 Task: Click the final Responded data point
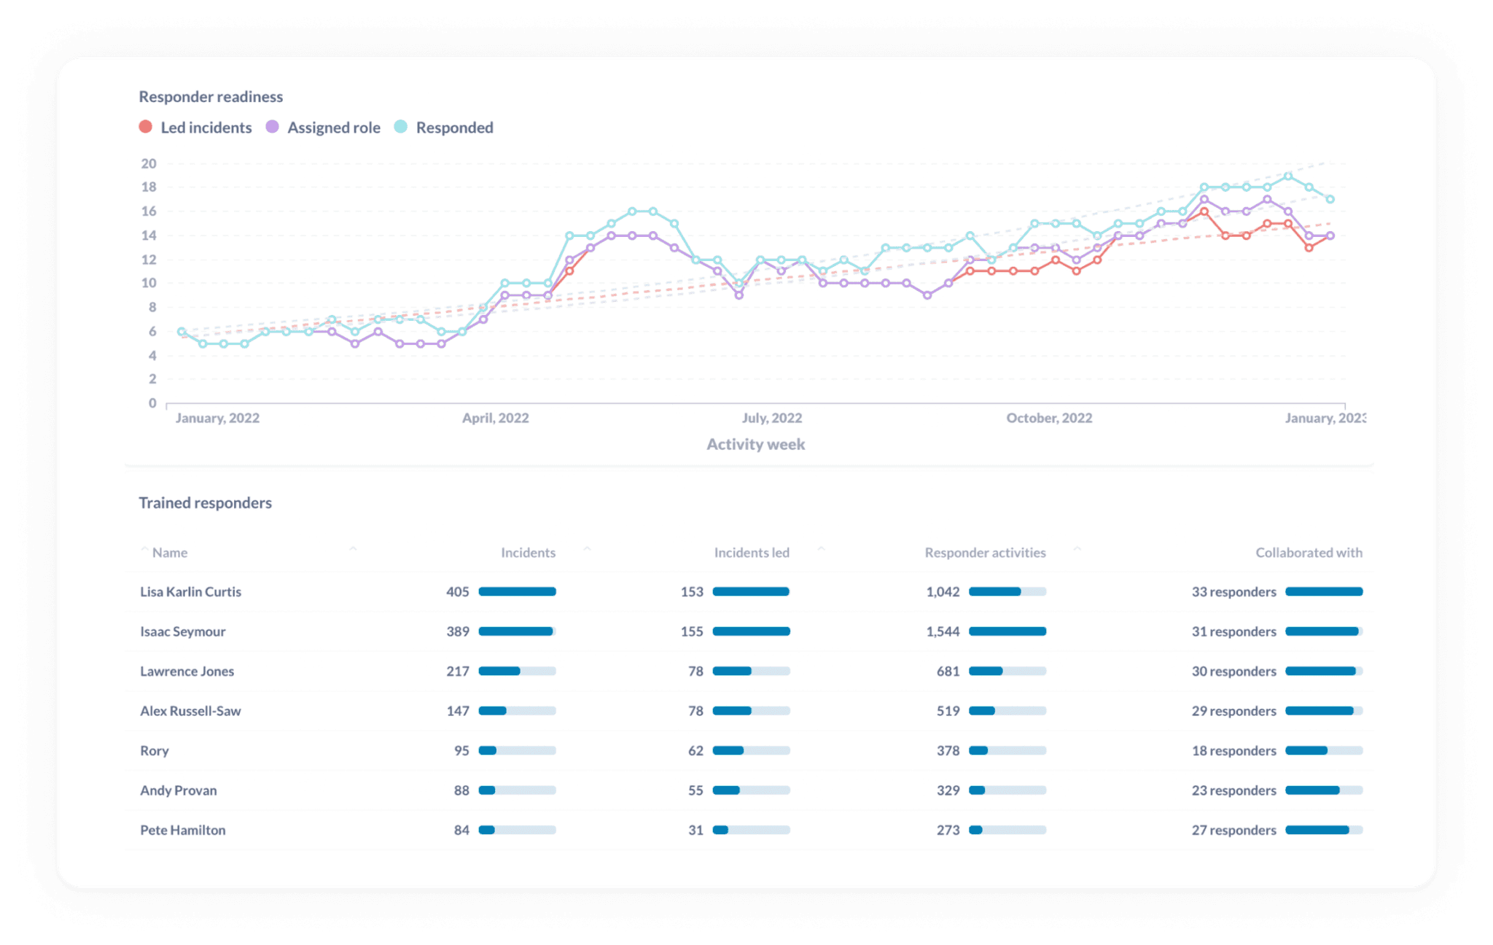pyautogui.click(x=1330, y=199)
